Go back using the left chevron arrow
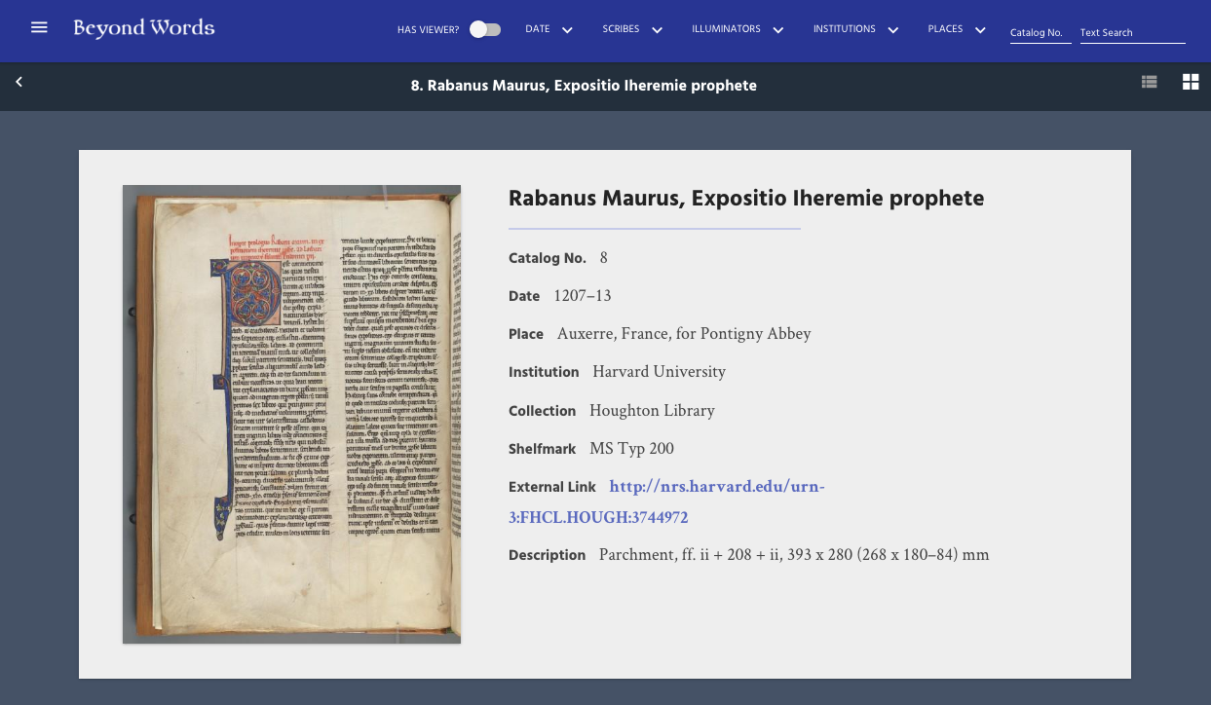Screen dimensions: 1211x705 19,82
